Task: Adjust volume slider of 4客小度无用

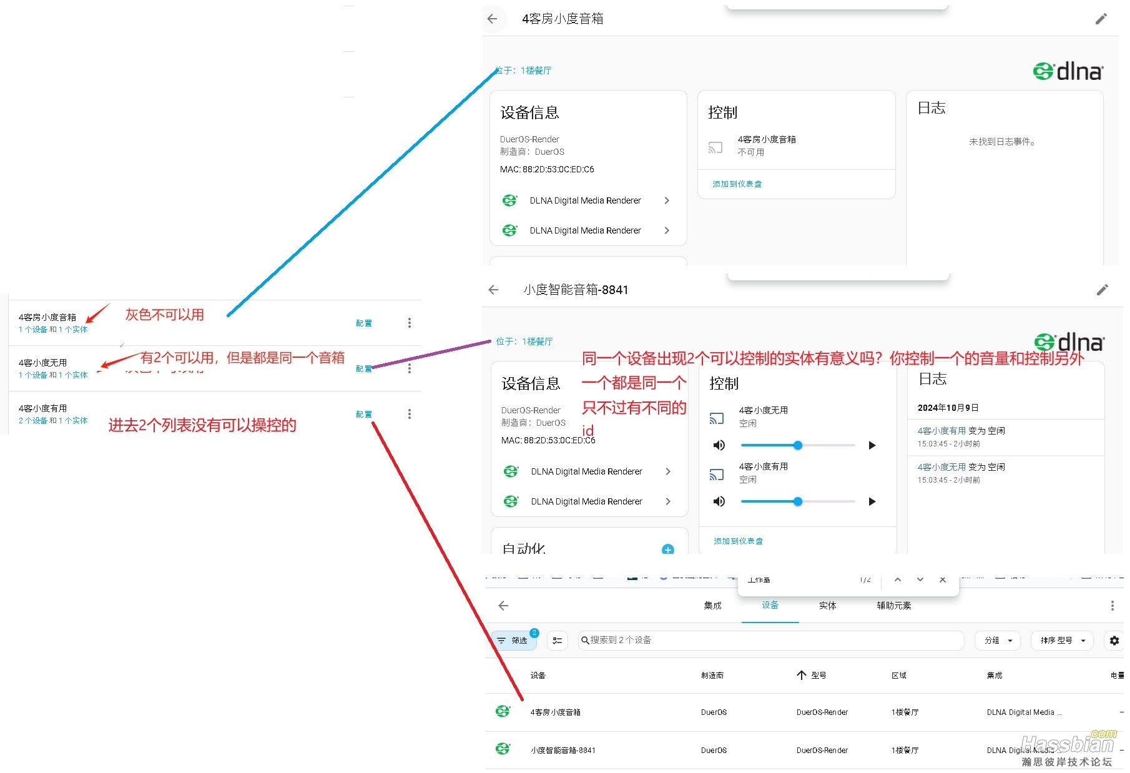Action: click(798, 445)
